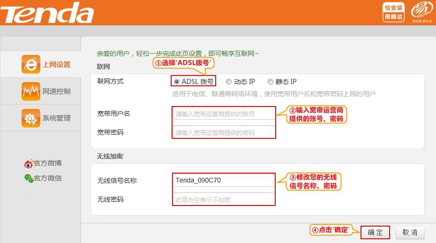Select the 动态 IP radio button
The width and height of the screenshot is (436, 243).
[229, 82]
